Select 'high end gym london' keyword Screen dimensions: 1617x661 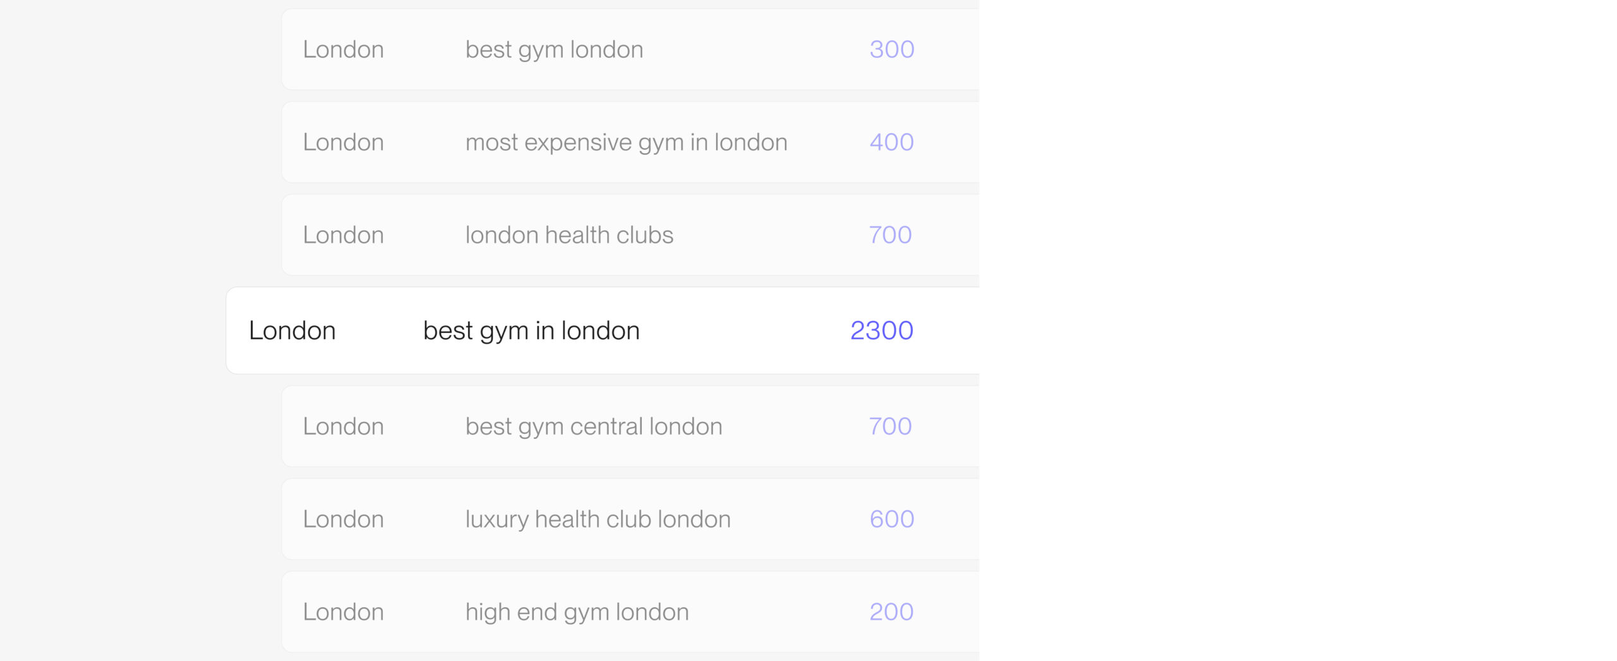point(577,612)
